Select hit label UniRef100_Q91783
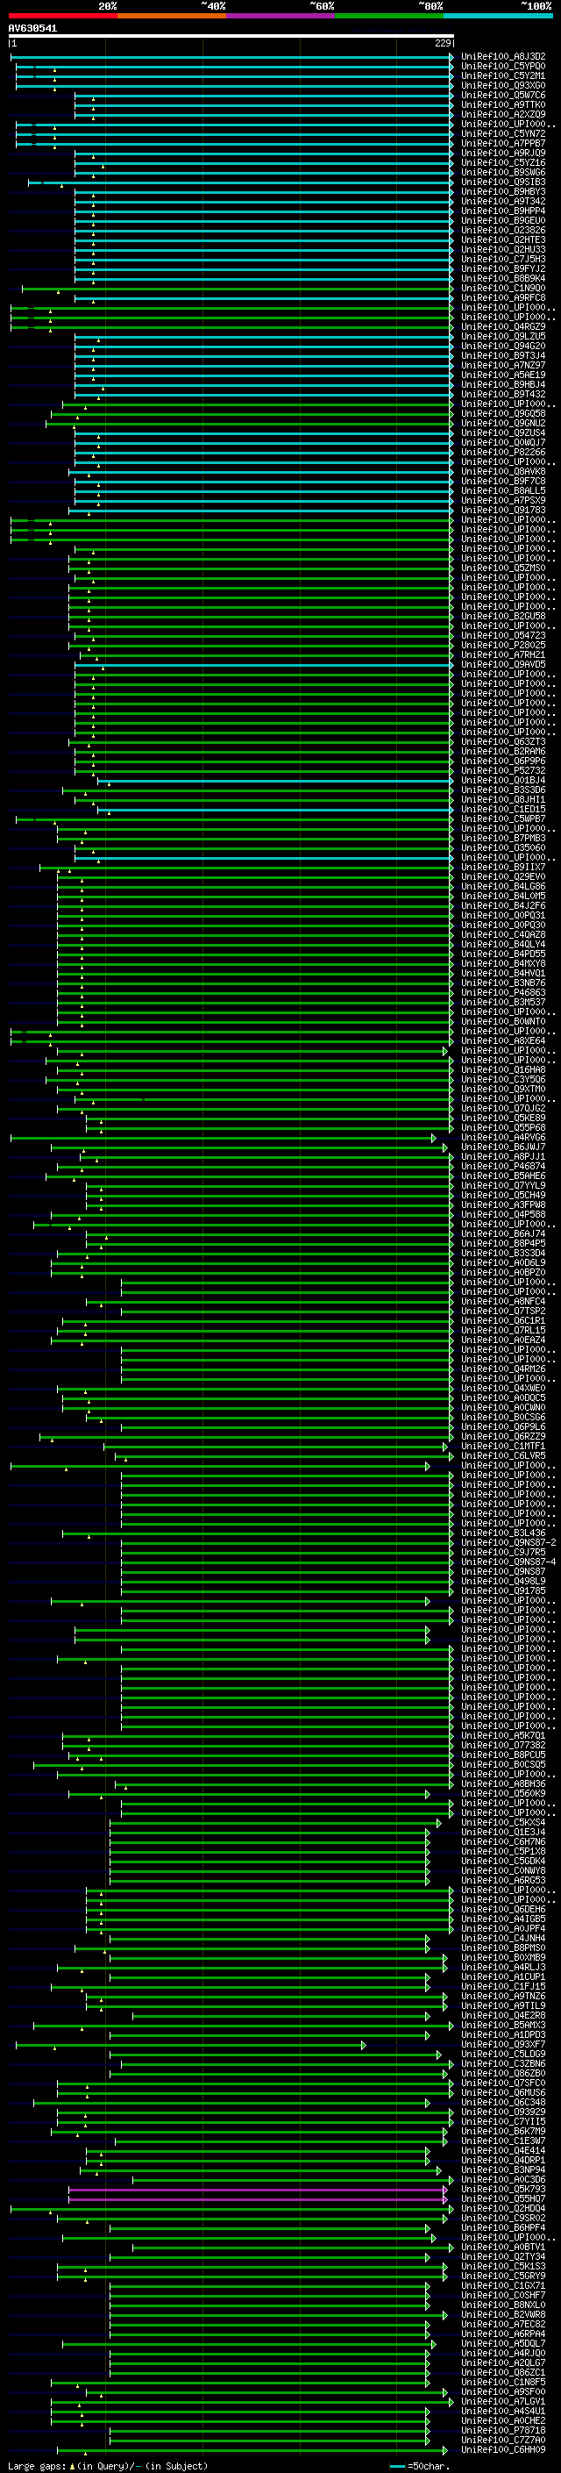The image size is (561, 2473). point(503,510)
